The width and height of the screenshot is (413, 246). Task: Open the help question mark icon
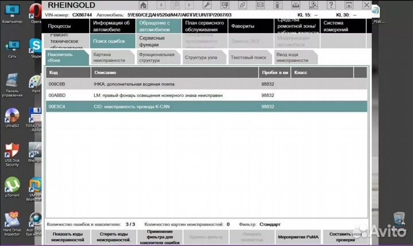pos(331,5)
